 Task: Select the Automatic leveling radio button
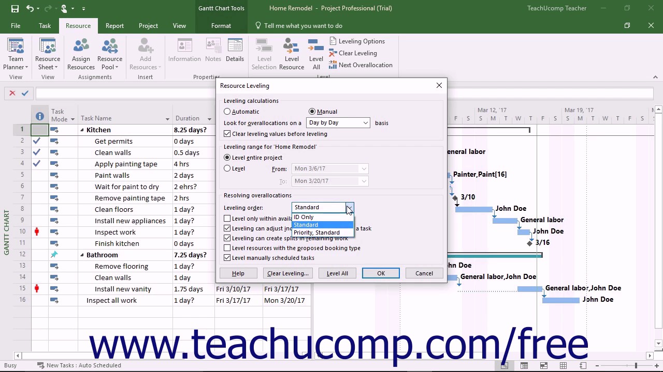227,112
